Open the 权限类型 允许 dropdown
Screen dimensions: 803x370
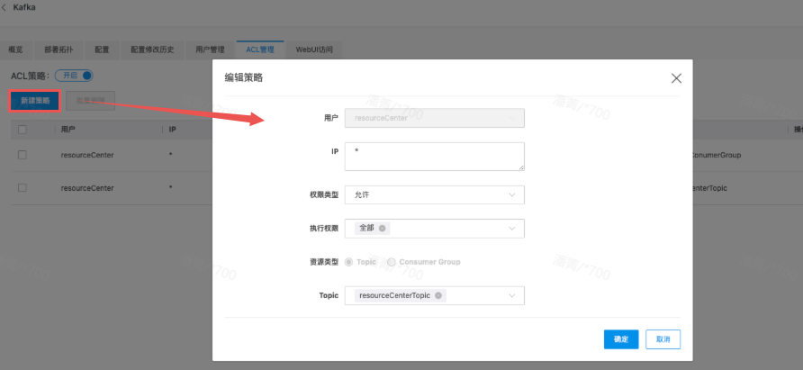(434, 194)
